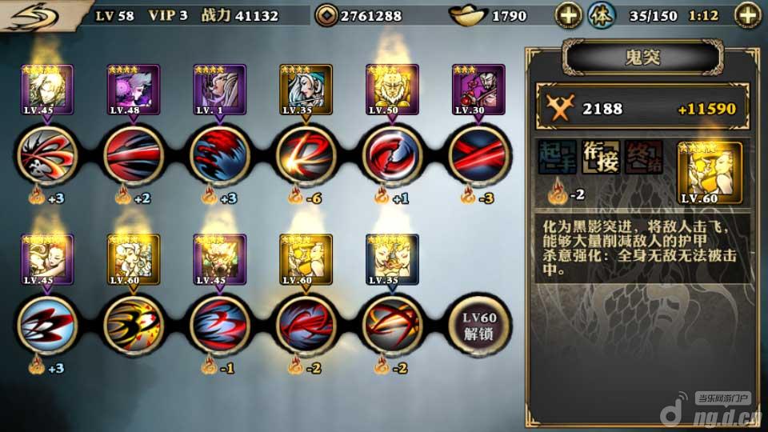Open the LV.50 golden hero portrait

pyautogui.click(x=392, y=90)
